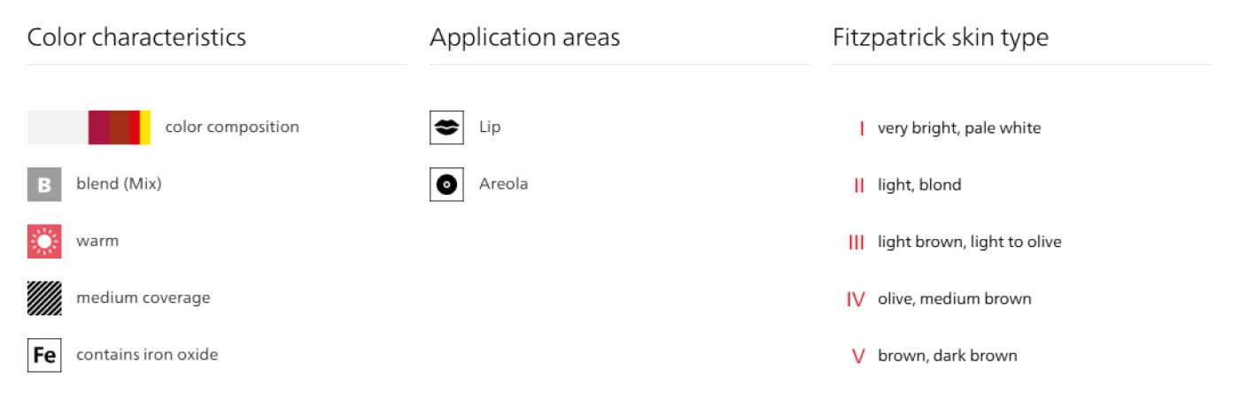This screenshot has height=394, width=1240.
Task: Click Fitzpatrick type V roman numeral
Action: coord(857,356)
